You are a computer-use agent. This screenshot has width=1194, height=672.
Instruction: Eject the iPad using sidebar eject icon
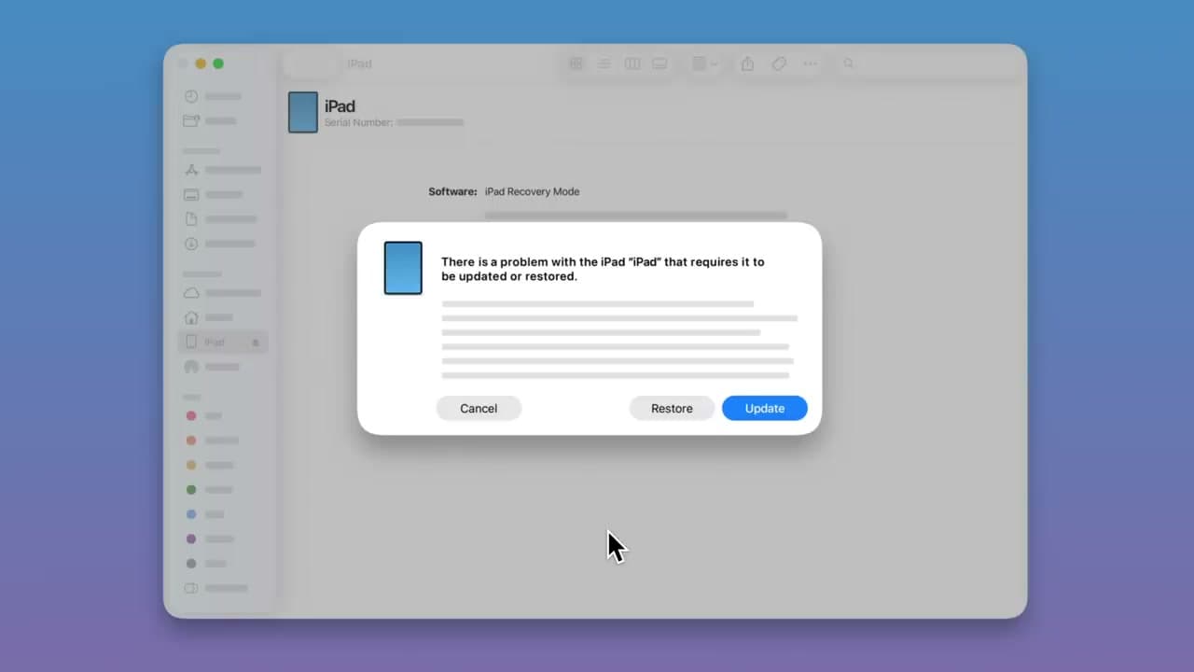pos(256,343)
